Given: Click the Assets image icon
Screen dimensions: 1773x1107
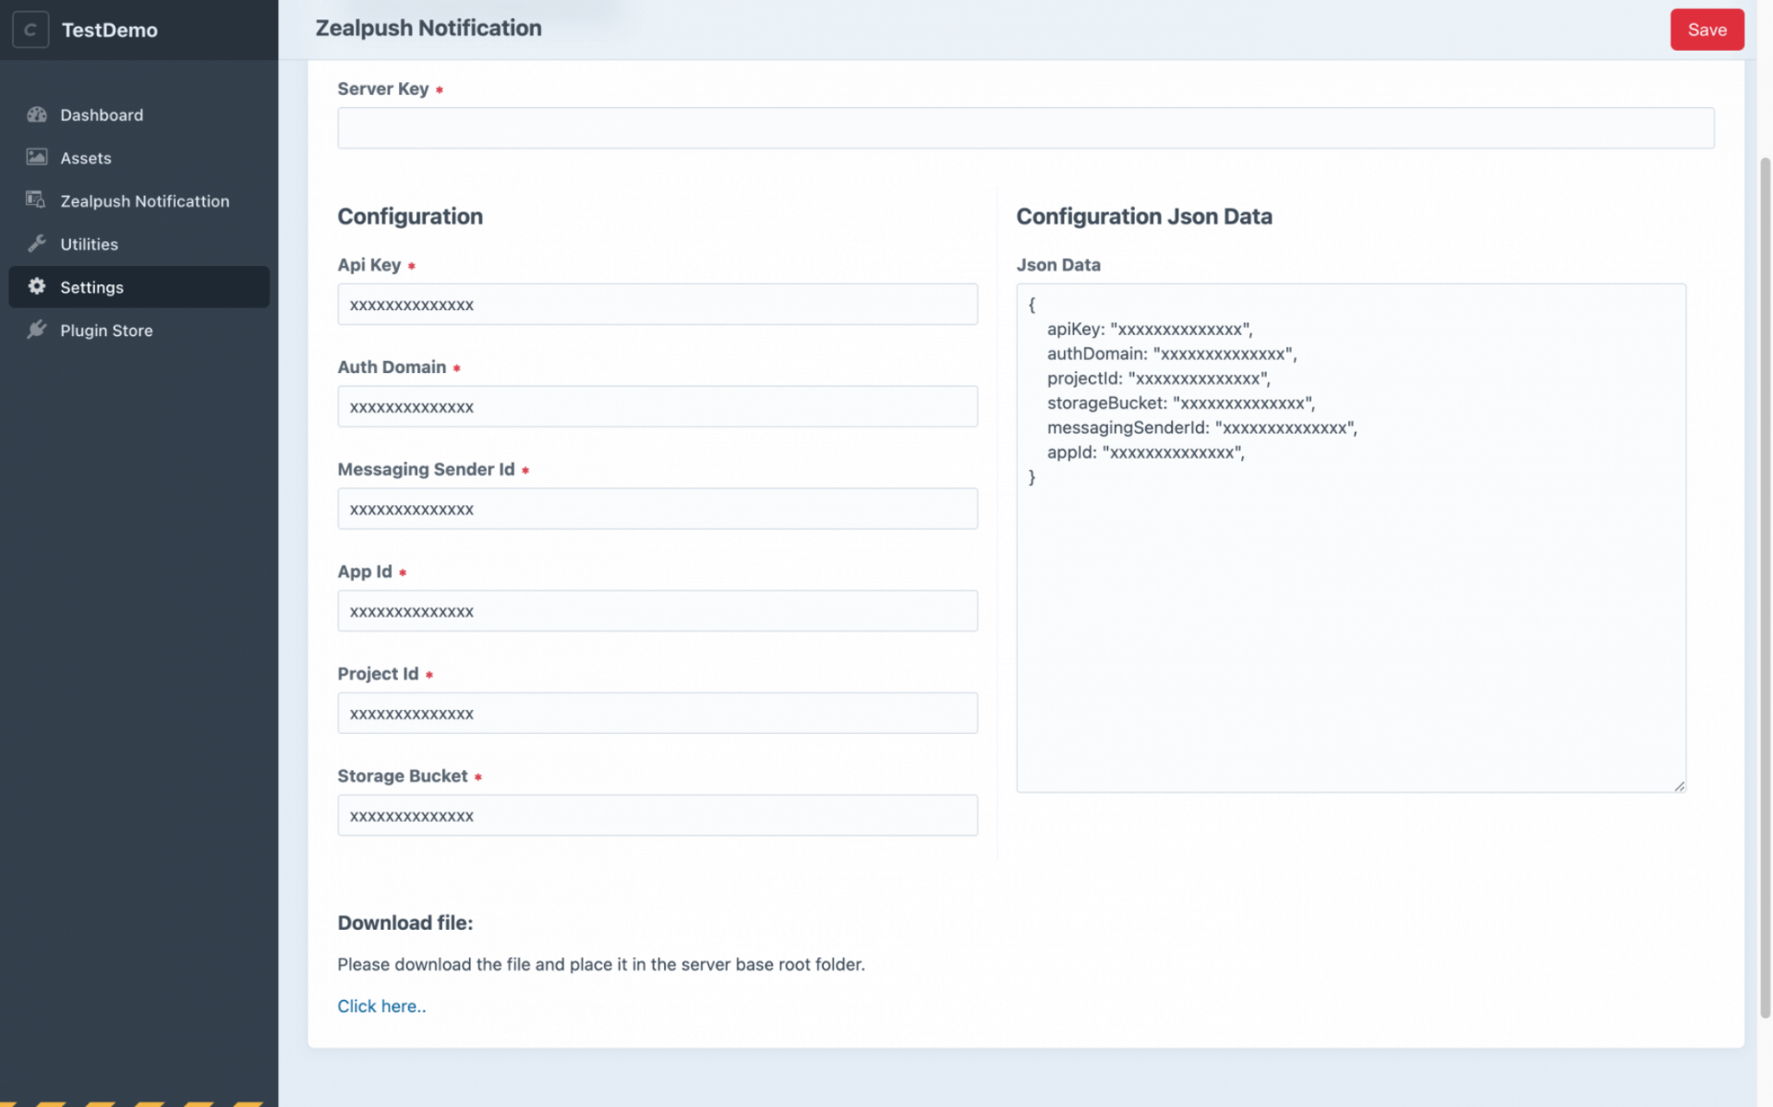Looking at the screenshot, I should pyautogui.click(x=37, y=157).
